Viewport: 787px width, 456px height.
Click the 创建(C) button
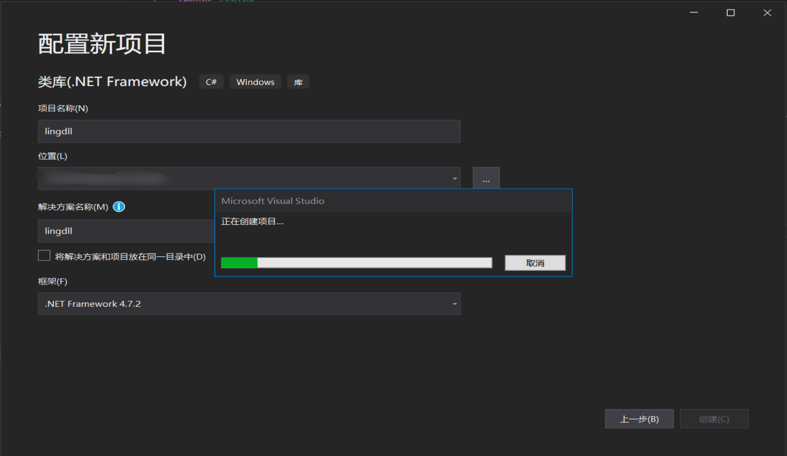(714, 419)
